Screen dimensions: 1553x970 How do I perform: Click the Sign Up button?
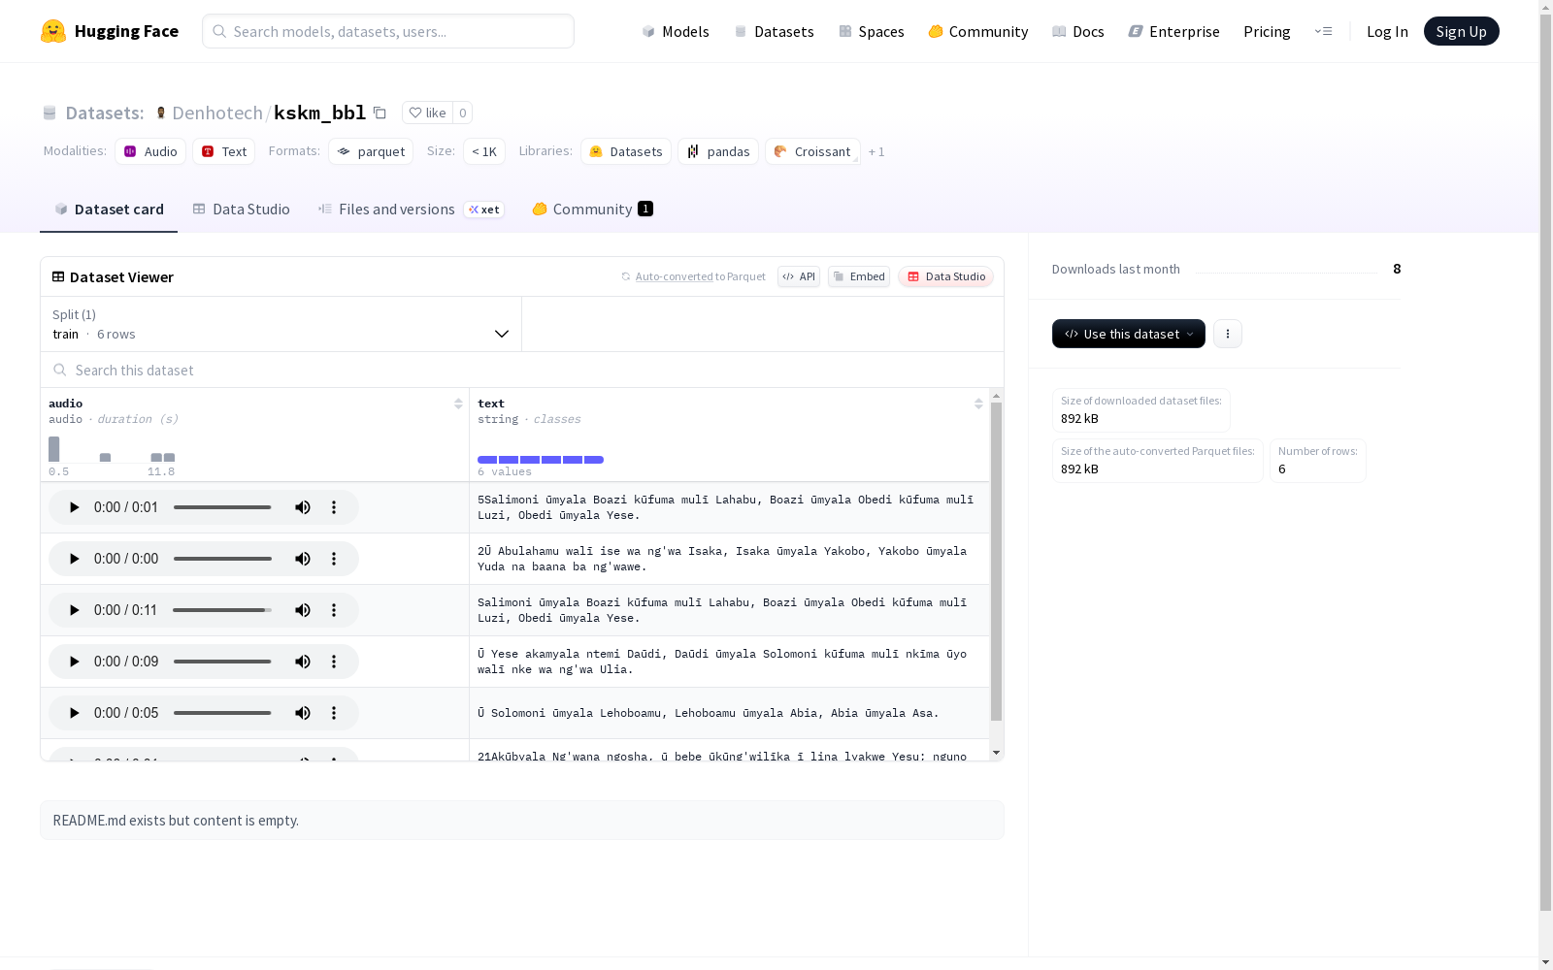click(x=1461, y=31)
